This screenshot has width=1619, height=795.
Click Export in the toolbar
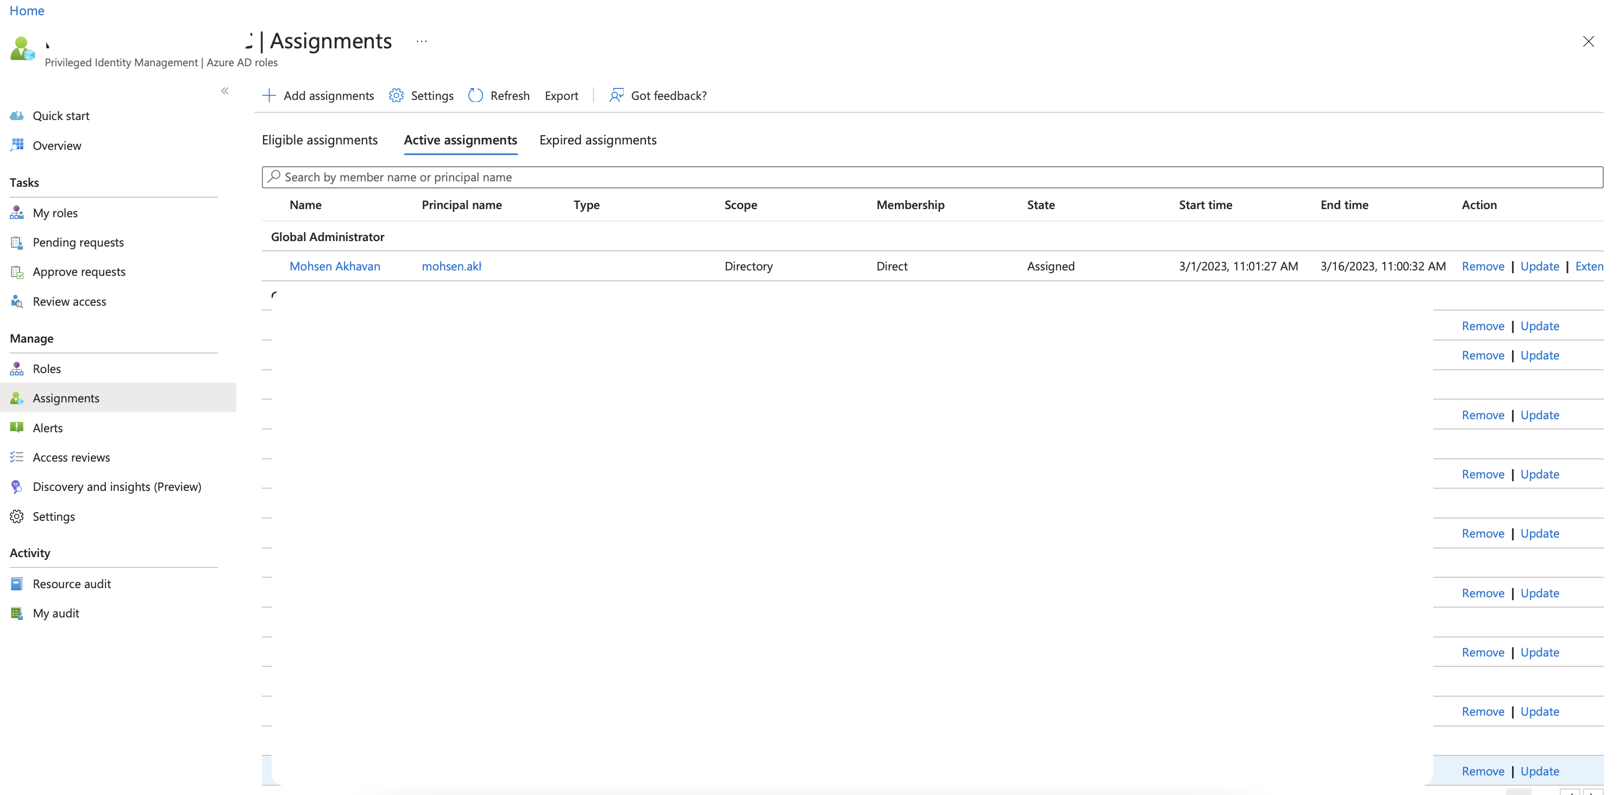pyautogui.click(x=561, y=96)
